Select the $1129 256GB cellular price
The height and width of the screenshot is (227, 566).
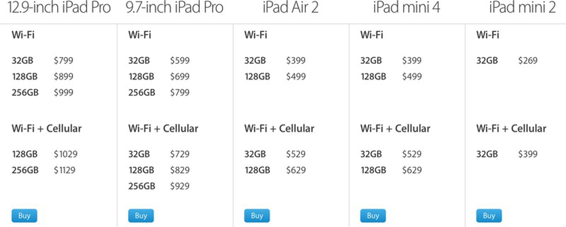click(x=64, y=170)
